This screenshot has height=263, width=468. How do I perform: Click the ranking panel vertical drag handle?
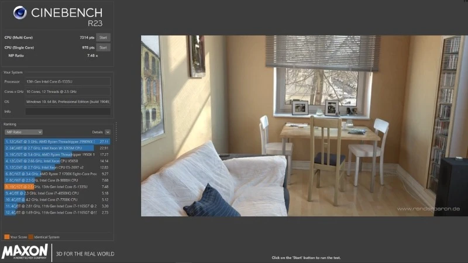coord(116,132)
